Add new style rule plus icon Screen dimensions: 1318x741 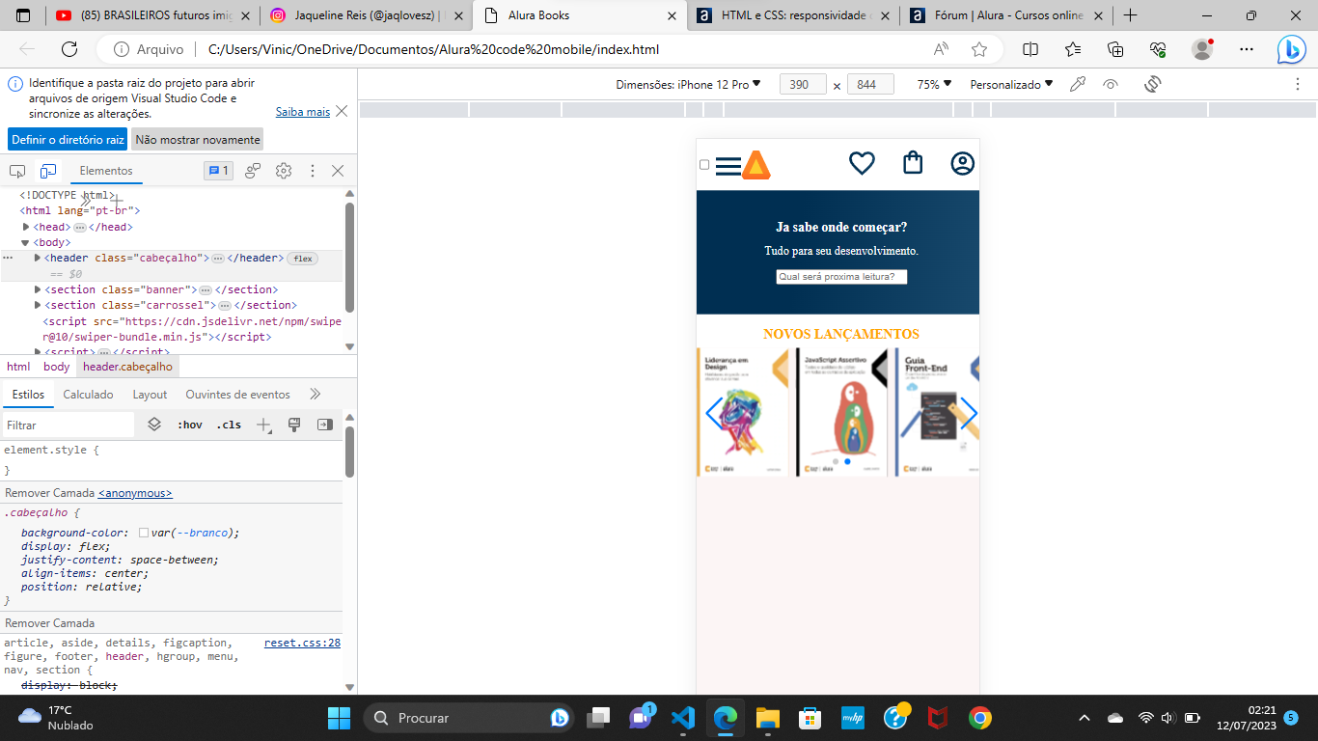click(x=263, y=425)
